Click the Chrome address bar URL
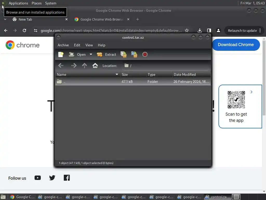Image resolution: width=266 pixels, height=200 pixels. [111, 30]
